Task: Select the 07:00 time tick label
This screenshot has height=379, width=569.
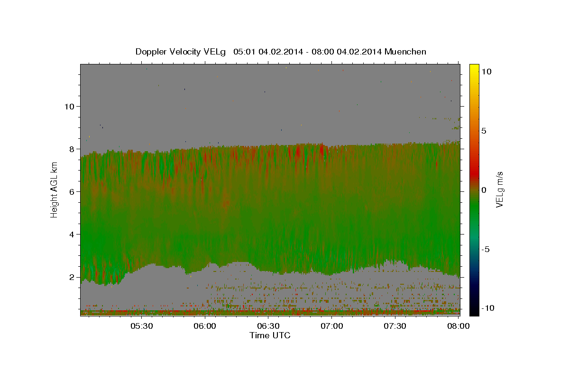Action: tap(332, 326)
